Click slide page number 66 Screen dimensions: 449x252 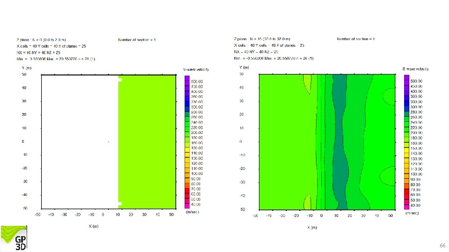pyautogui.click(x=442, y=245)
